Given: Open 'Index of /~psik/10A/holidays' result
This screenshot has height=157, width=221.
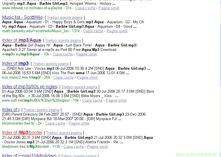Looking at the screenshot, I should 29,155.
